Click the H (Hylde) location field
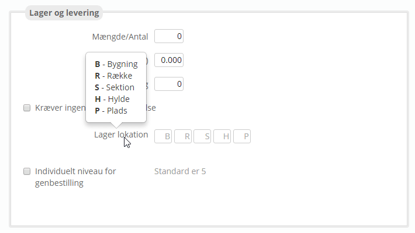This screenshot has height=233, width=415. [x=222, y=136]
